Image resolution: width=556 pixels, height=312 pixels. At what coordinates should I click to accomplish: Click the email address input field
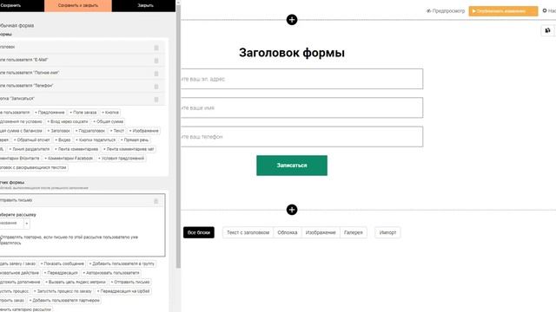(x=301, y=79)
